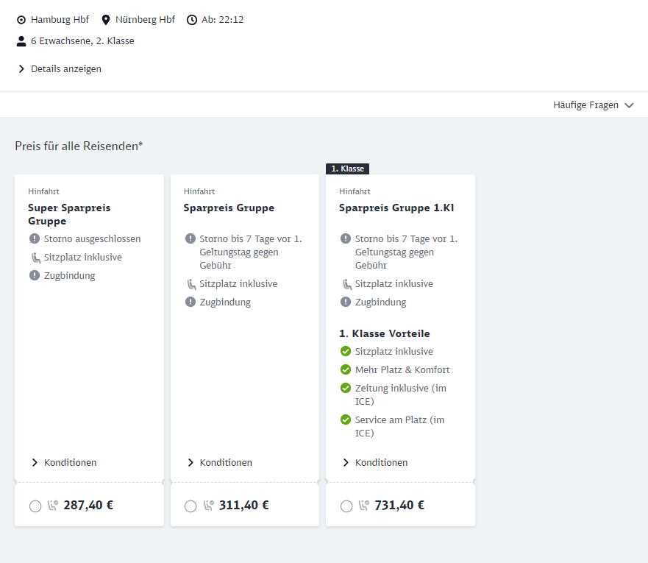Screen dimensions: 648x563
Task: Click the departure time Ab: 22:12
Action: (223, 20)
